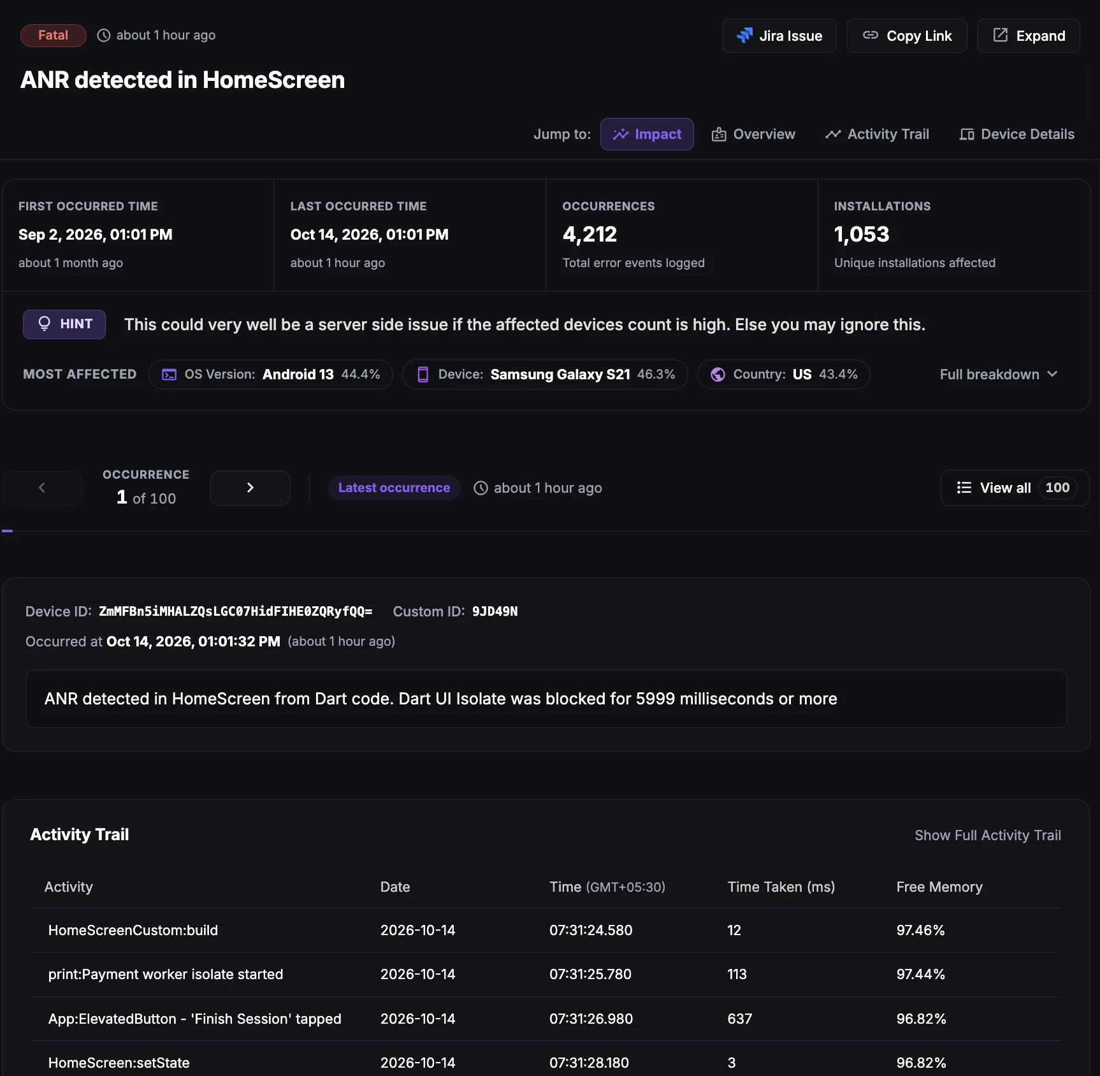Click the installations count 1,053
Image resolution: width=1100 pixels, height=1076 pixels.
tap(862, 235)
